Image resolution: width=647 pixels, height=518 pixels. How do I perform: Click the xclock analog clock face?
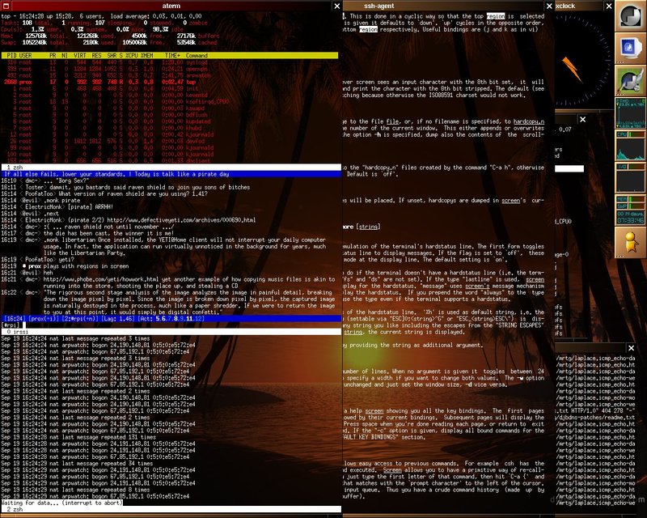coord(584,60)
